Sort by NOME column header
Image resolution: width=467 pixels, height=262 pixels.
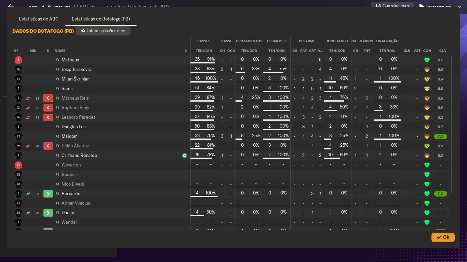(60, 50)
